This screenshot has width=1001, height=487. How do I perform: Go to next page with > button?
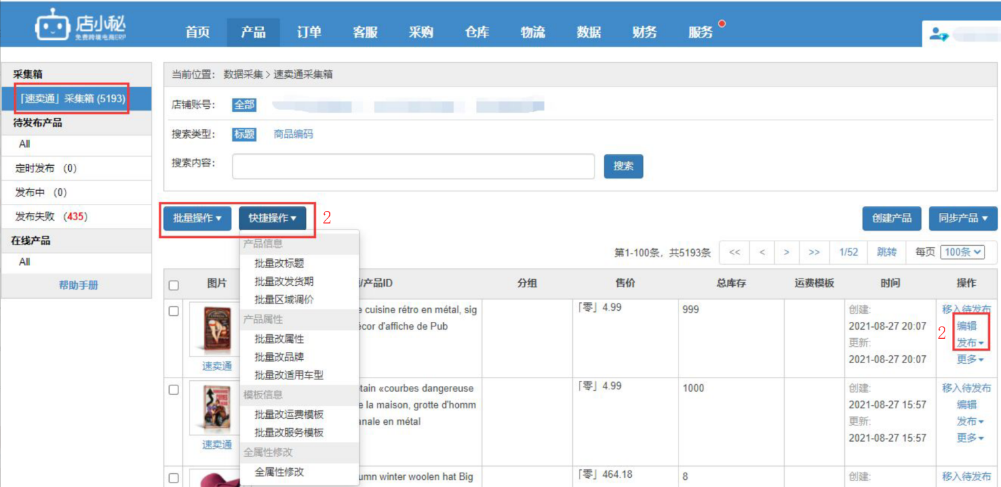coord(786,252)
